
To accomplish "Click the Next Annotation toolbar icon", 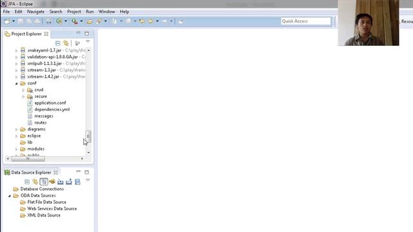I will click(114, 21).
